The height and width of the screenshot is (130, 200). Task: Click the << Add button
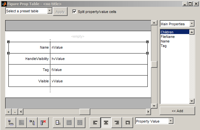coord(177,111)
